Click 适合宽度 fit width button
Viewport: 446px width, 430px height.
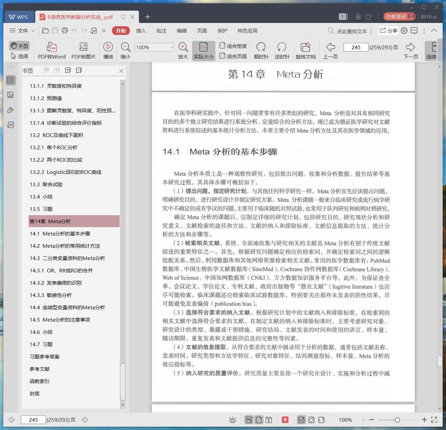[233, 46]
